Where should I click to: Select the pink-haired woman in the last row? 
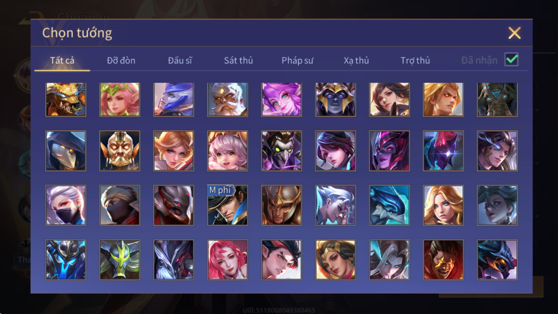coord(228,259)
